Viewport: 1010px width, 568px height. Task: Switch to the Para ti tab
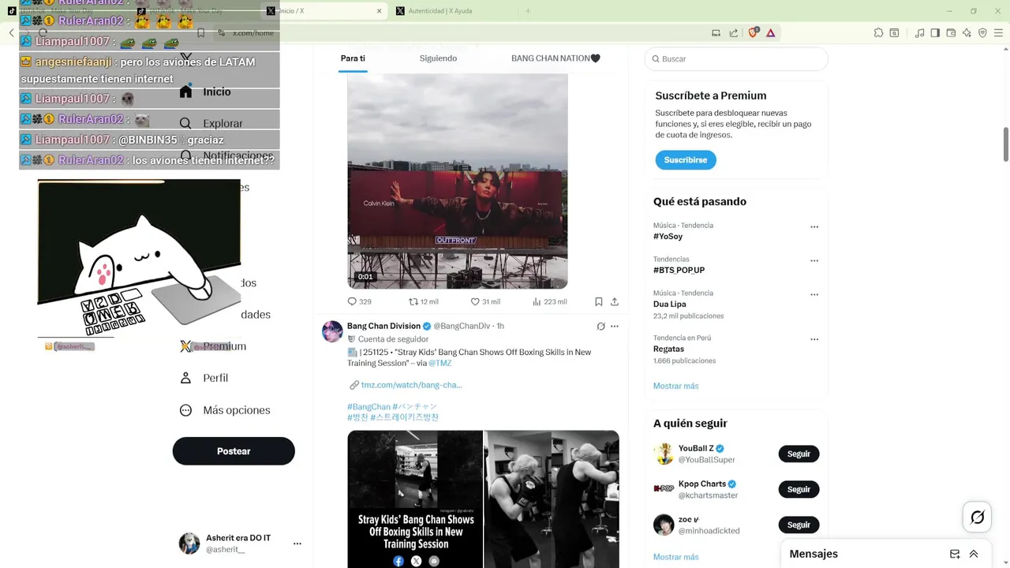click(353, 58)
